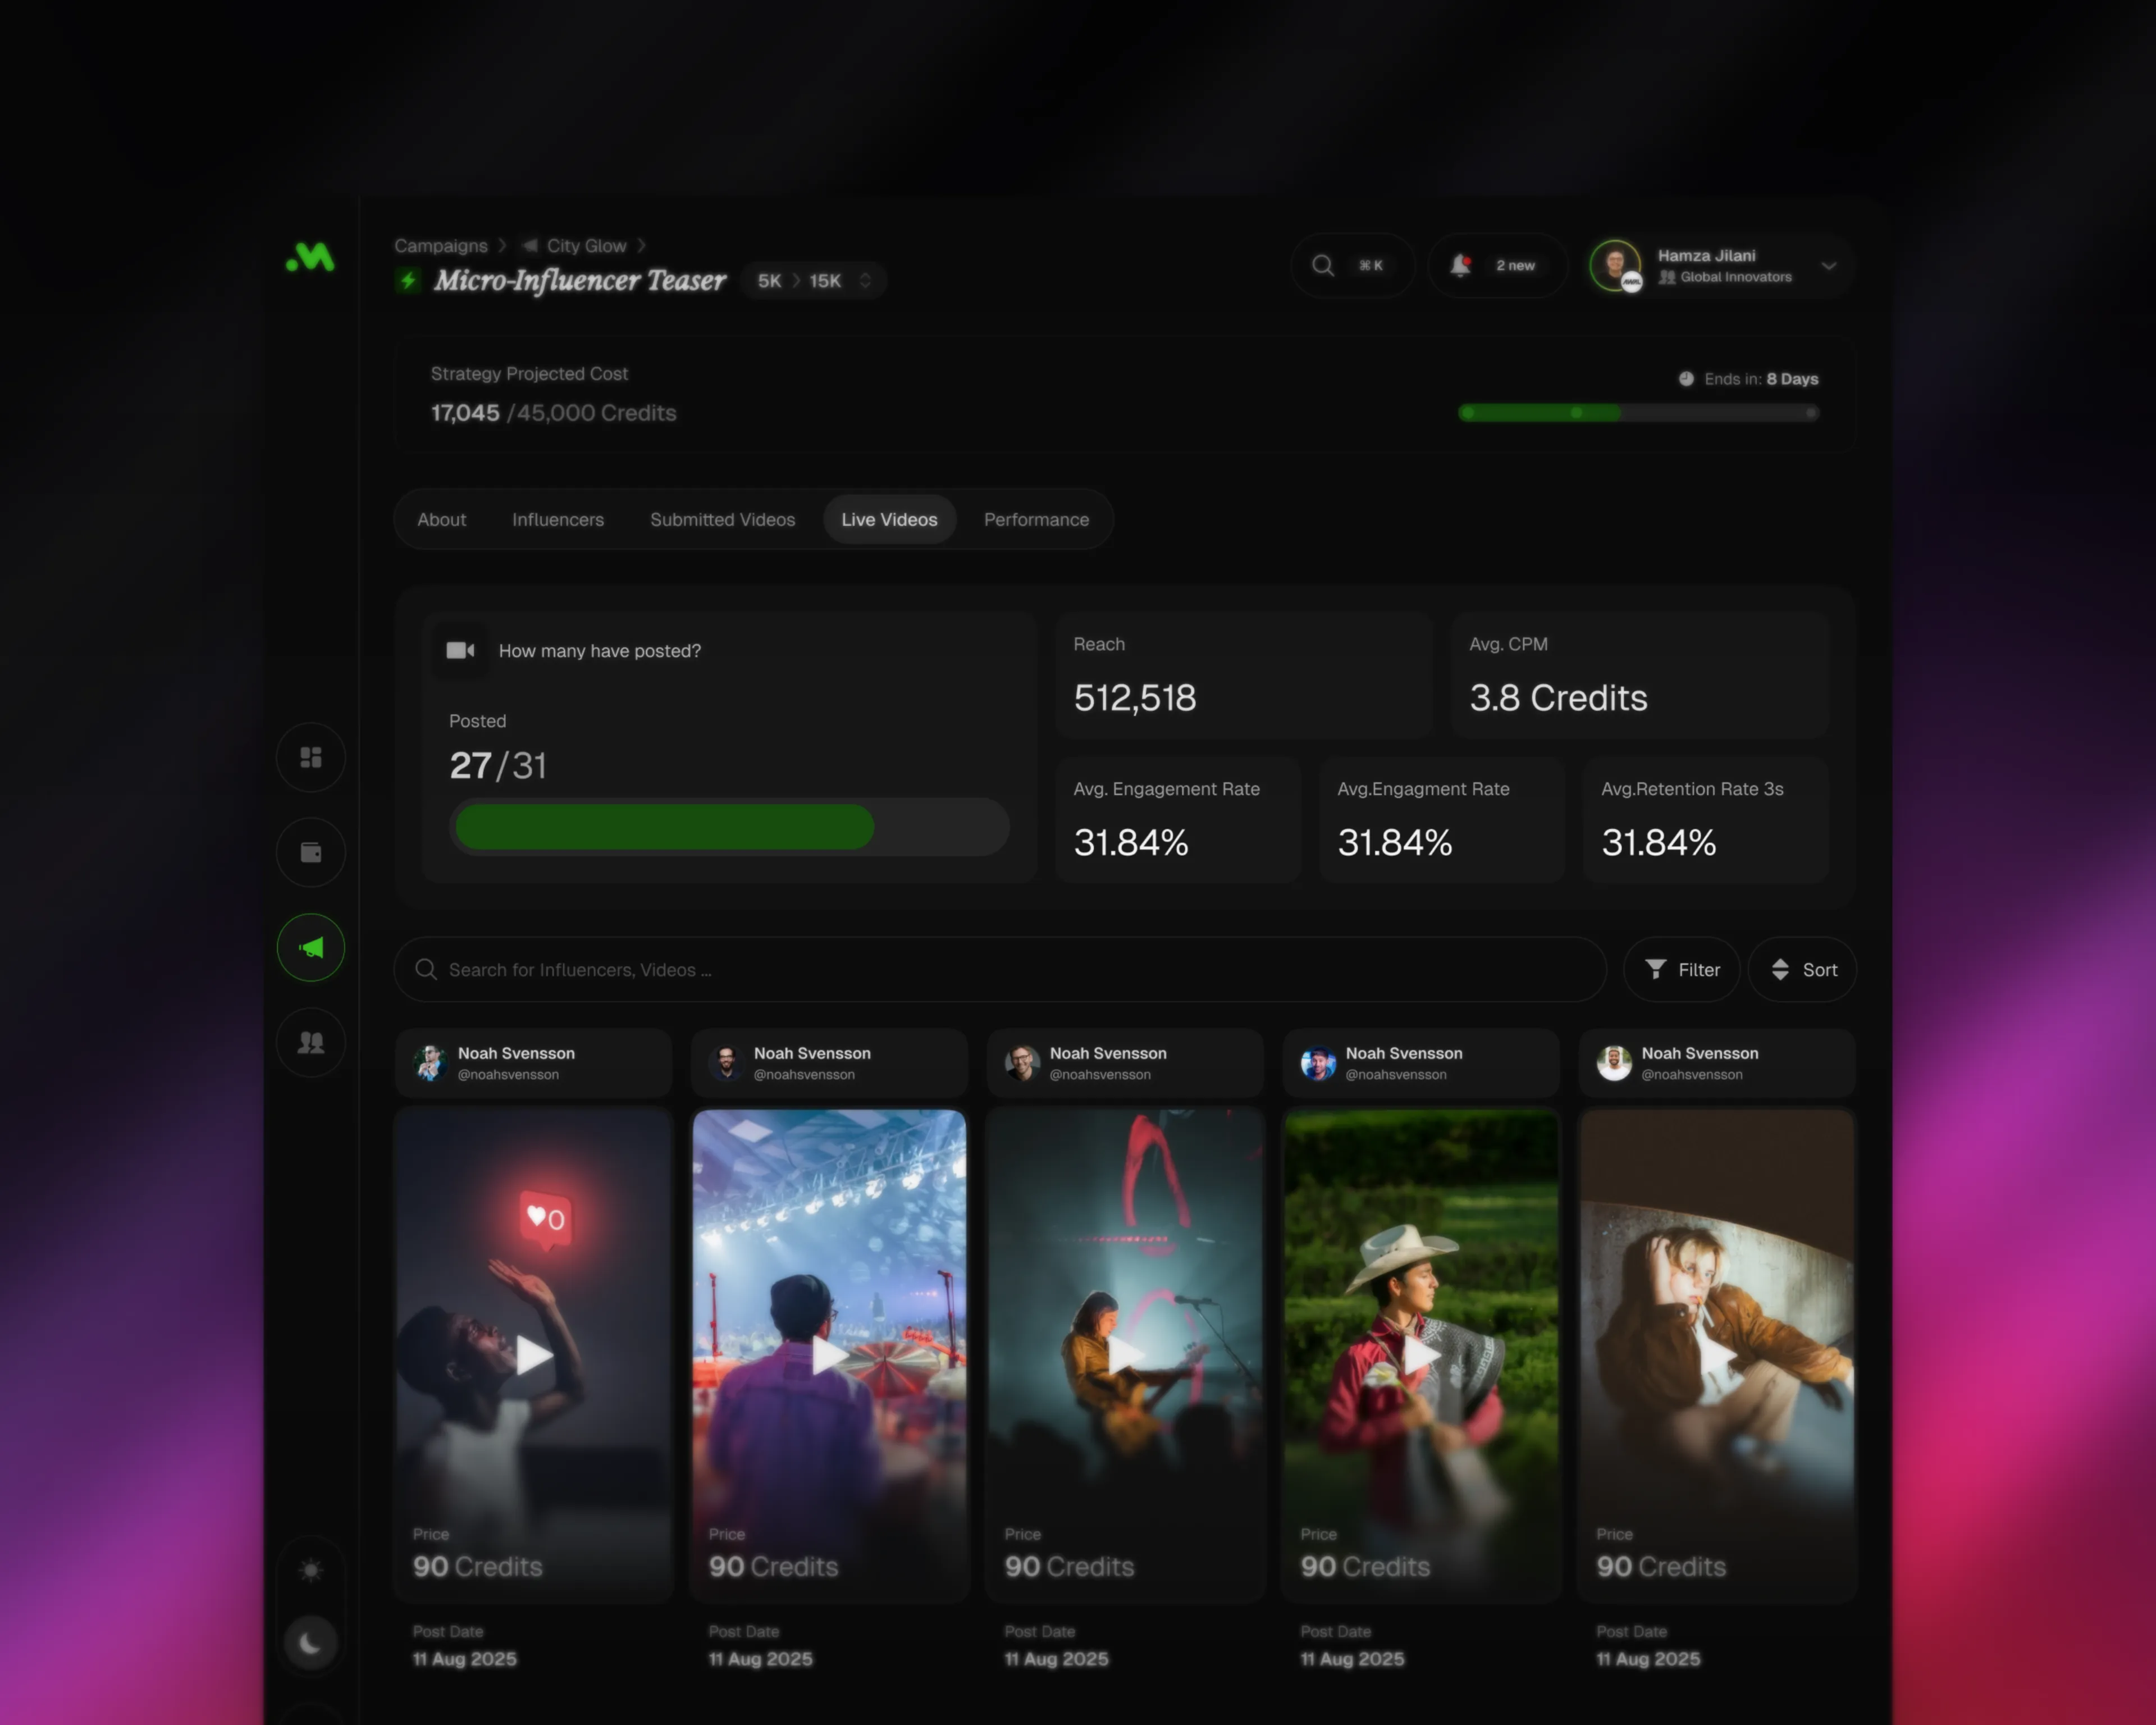2156x1725 pixels.
Task: Click the search magnifier in header
Action: (1322, 265)
